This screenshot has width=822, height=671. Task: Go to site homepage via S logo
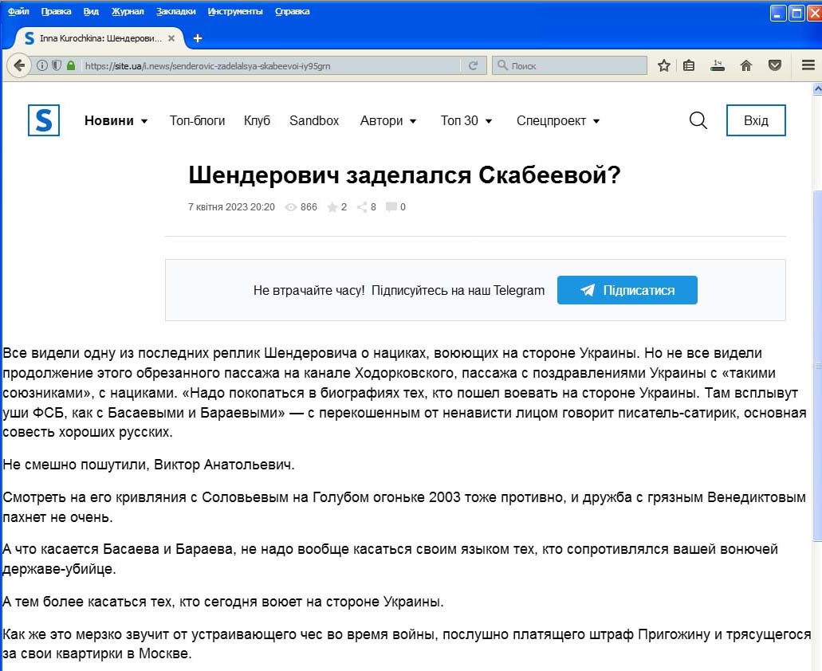point(44,120)
